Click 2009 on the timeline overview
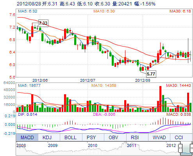Screen dimensions: 193x156 (x=53, y=145)
